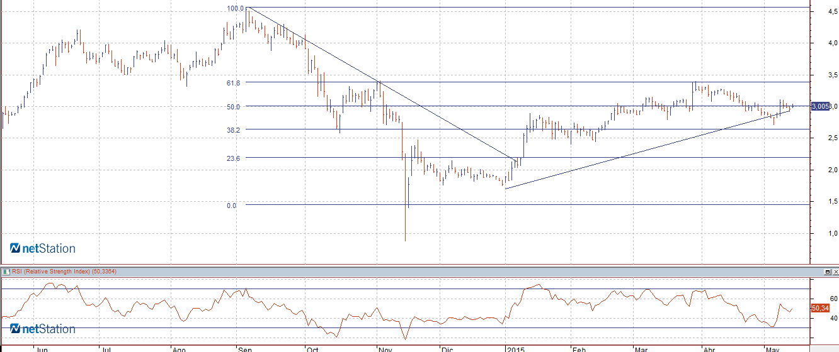
Task: Click the 4,5 price axis label
Action: (833, 11)
